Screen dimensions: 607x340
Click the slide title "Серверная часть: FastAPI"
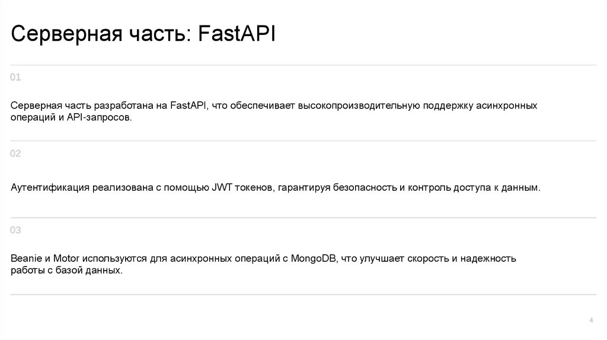(x=143, y=34)
